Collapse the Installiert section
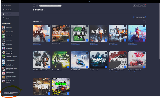Screen dimensions: 160x98 [144, 22]
